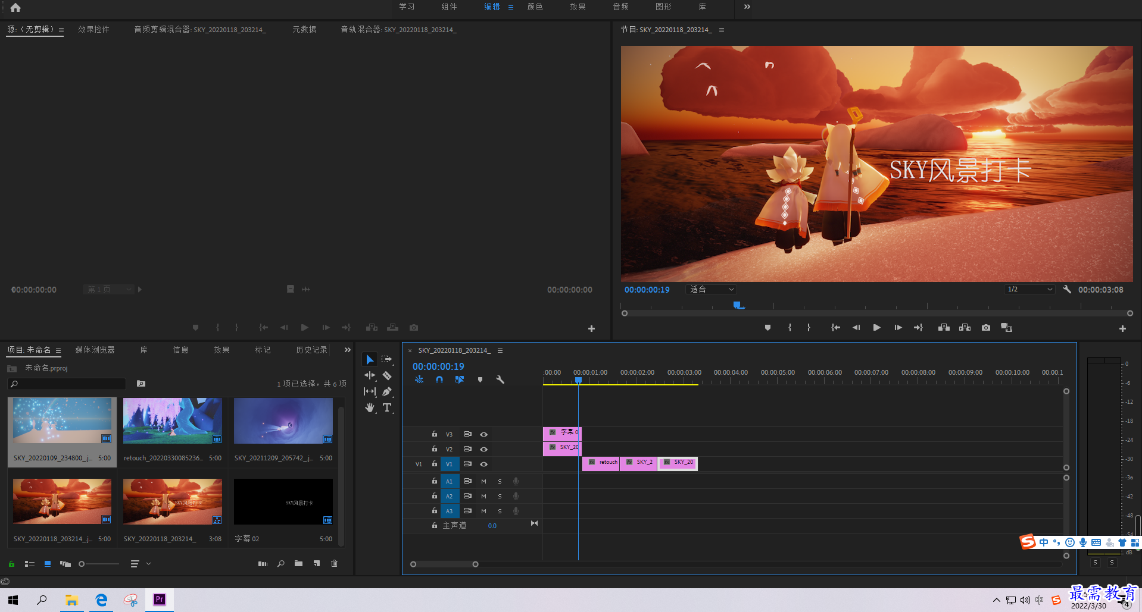Select the Razor tool
This screenshot has height=612, width=1142.
point(387,375)
